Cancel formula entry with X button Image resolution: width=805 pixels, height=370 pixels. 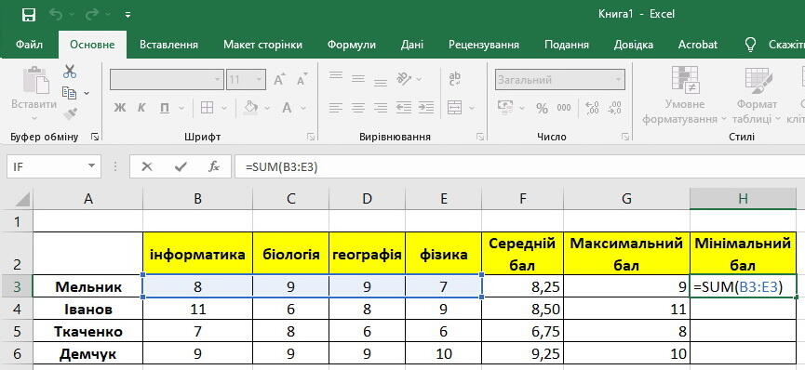pyautogui.click(x=147, y=166)
